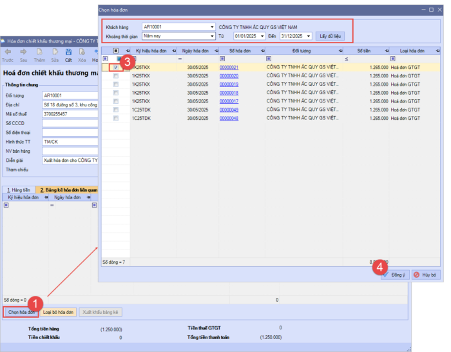
Task: Expand the Khoảng thời gian dropdown
Action: click(212, 36)
